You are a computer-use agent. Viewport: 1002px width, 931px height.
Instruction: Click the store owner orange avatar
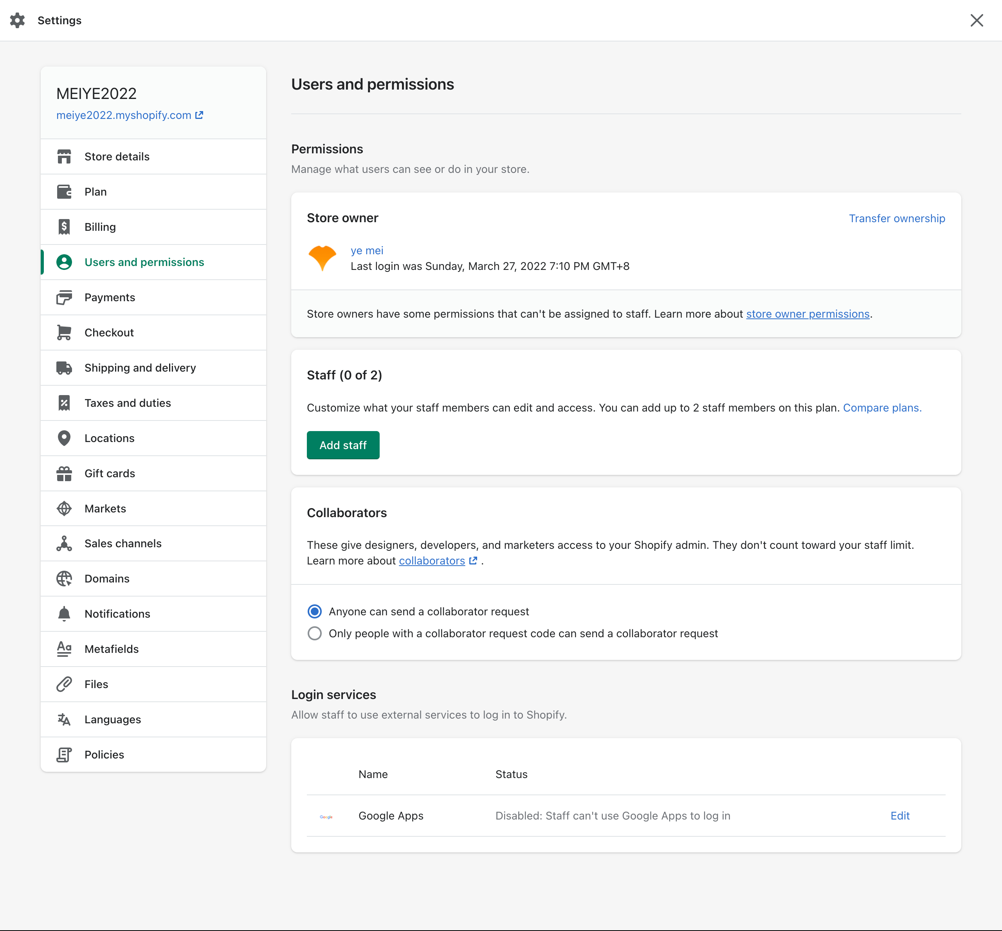[x=322, y=259]
